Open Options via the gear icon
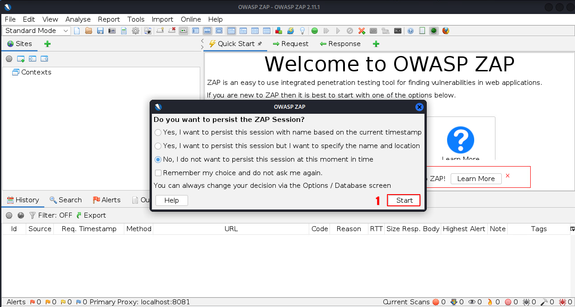This screenshot has width=575, height=307. [135, 31]
